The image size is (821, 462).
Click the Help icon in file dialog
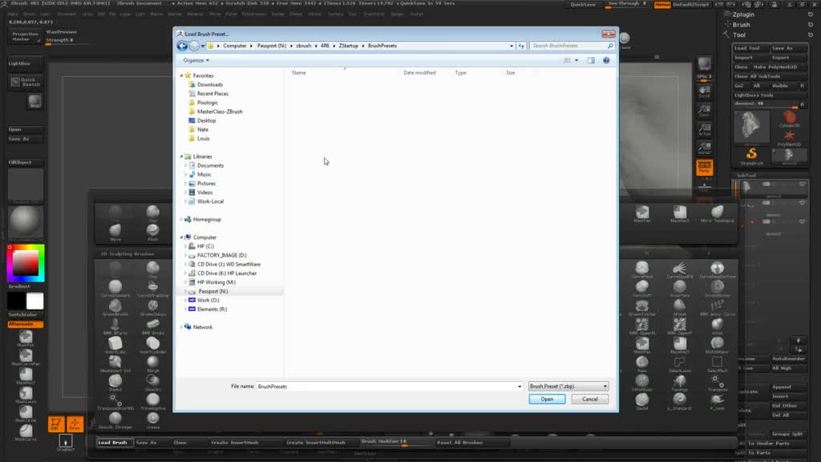(606, 60)
